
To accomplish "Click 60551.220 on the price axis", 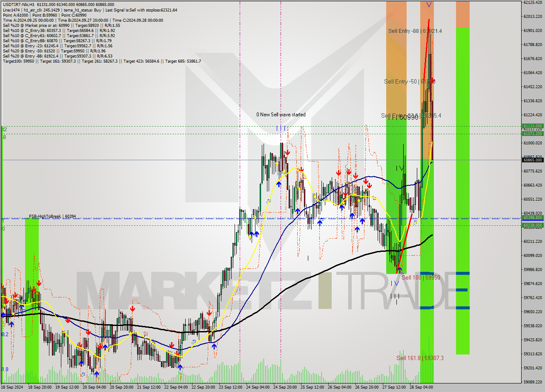I will pyautogui.click(x=533, y=199).
